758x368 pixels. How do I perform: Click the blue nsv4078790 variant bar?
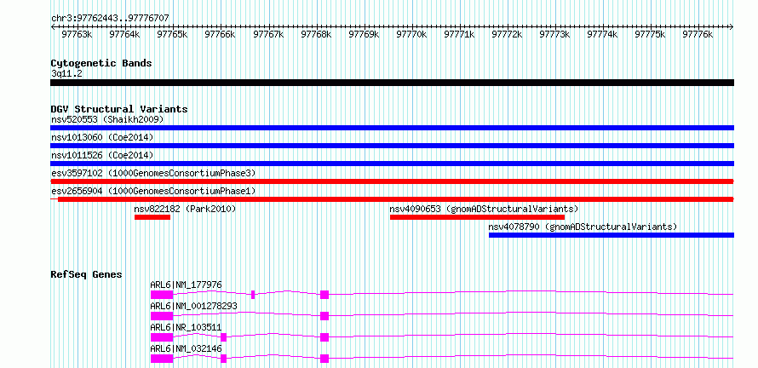pos(612,235)
